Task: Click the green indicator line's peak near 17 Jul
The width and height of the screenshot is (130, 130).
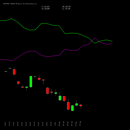Action: click(x=12, y=19)
